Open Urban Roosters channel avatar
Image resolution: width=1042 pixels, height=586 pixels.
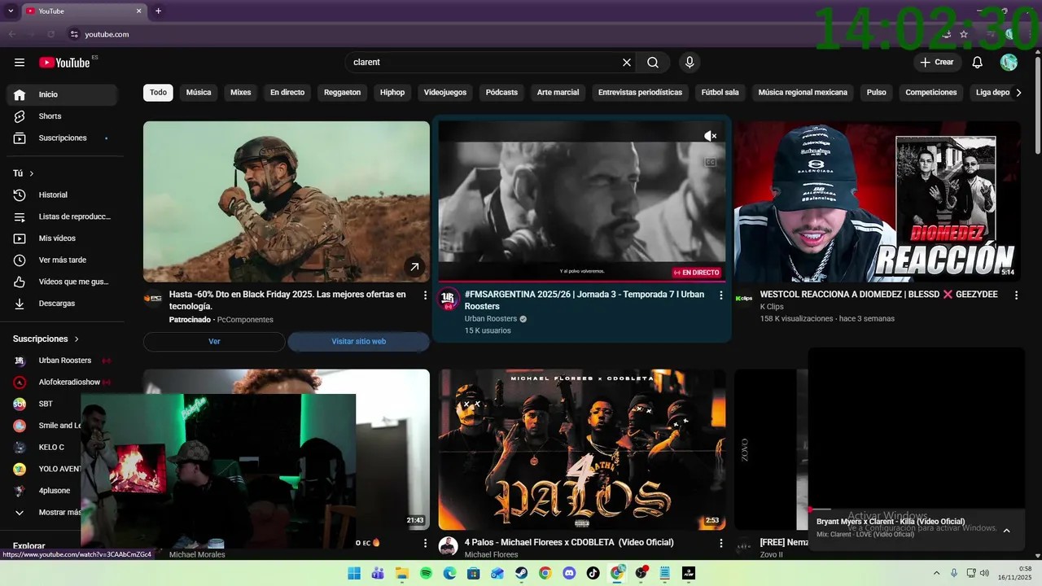pyautogui.click(x=448, y=299)
